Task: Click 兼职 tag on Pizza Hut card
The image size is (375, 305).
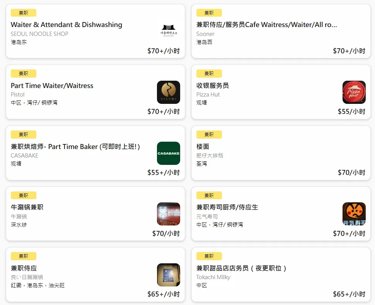Action: pos(209,74)
